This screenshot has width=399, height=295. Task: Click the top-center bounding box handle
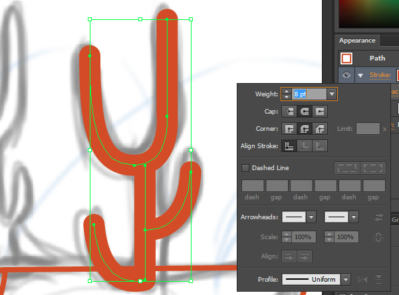tap(140, 19)
